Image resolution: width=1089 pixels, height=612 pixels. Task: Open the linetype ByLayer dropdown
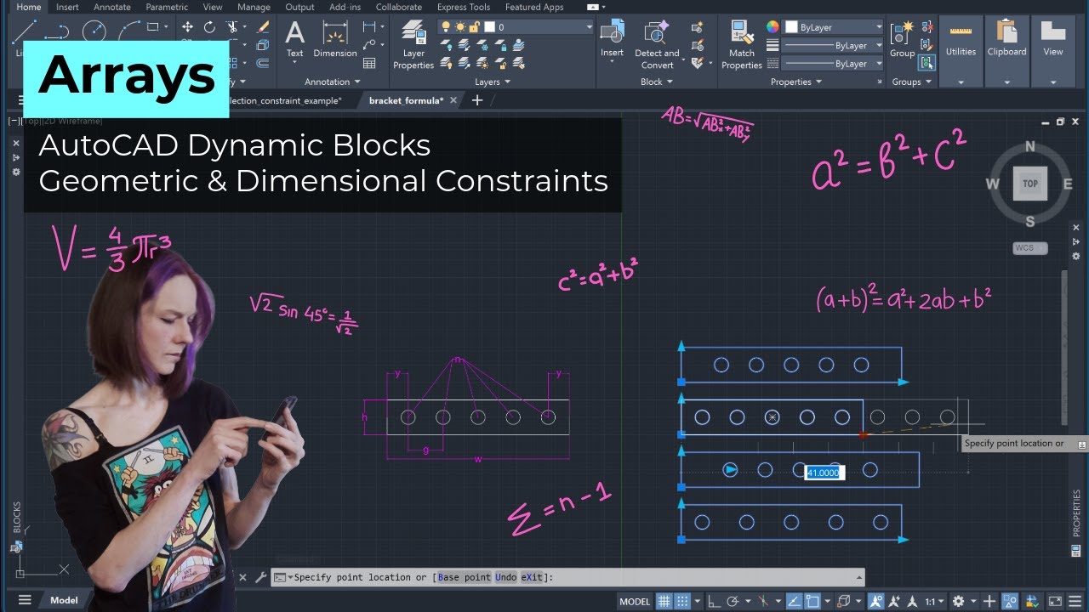pyautogui.click(x=833, y=64)
